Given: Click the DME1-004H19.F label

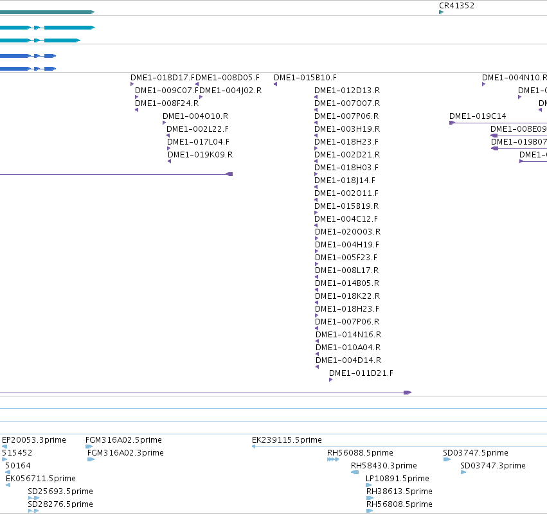Looking at the screenshot, I should point(346,245).
